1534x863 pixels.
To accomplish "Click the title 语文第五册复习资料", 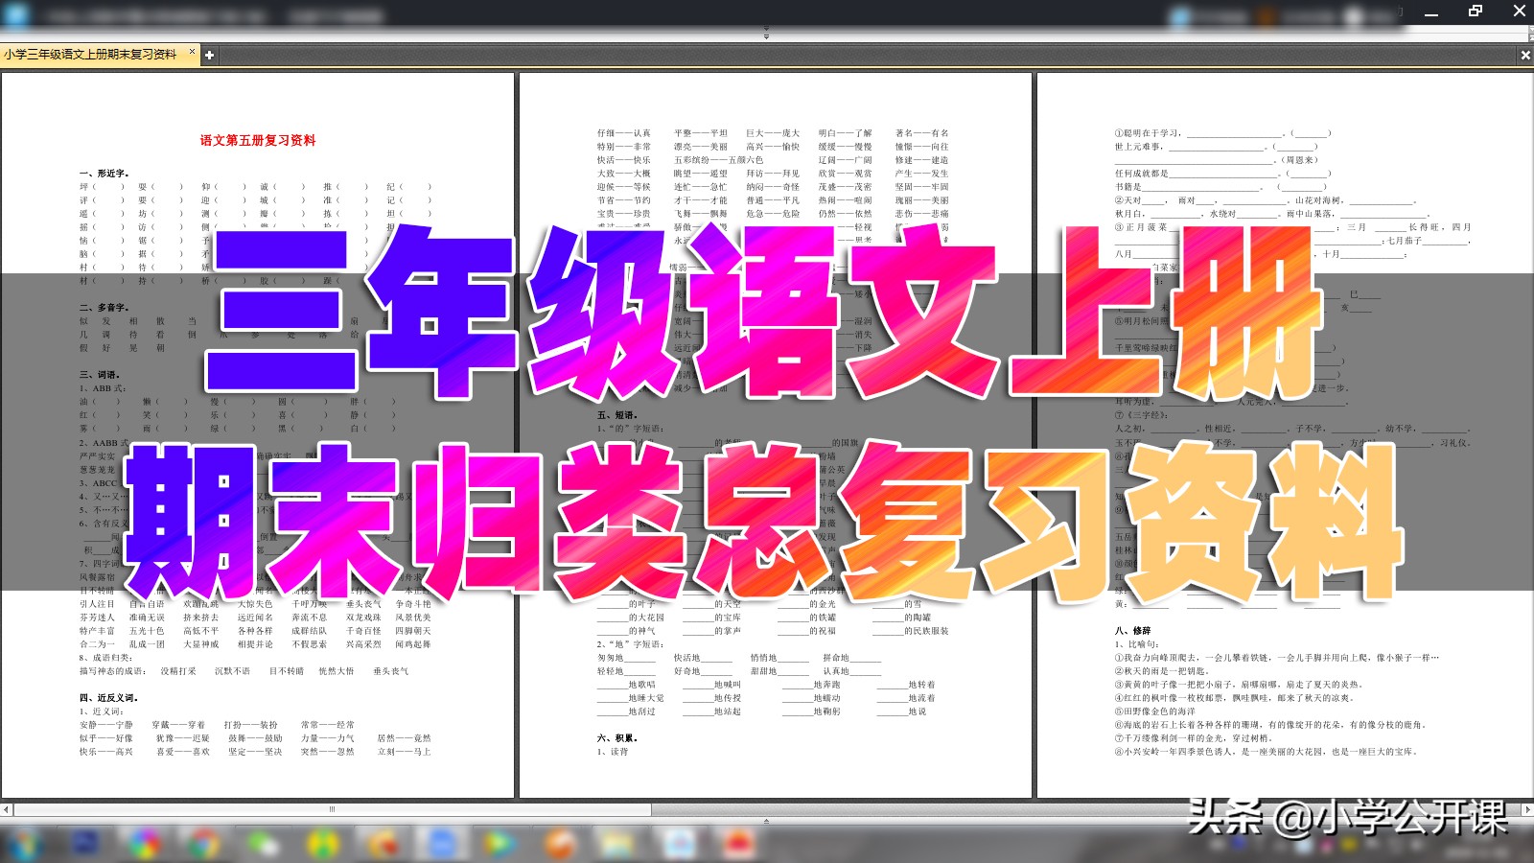I will (258, 140).
